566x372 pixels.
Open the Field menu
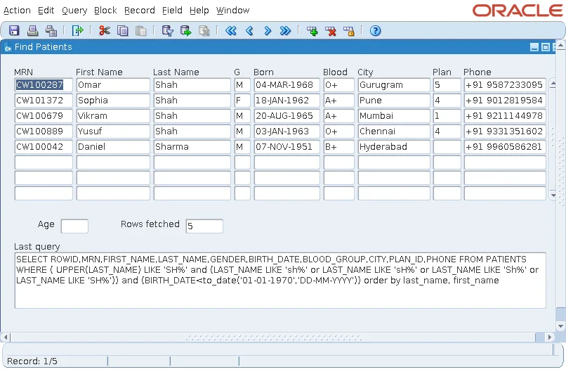point(172,11)
